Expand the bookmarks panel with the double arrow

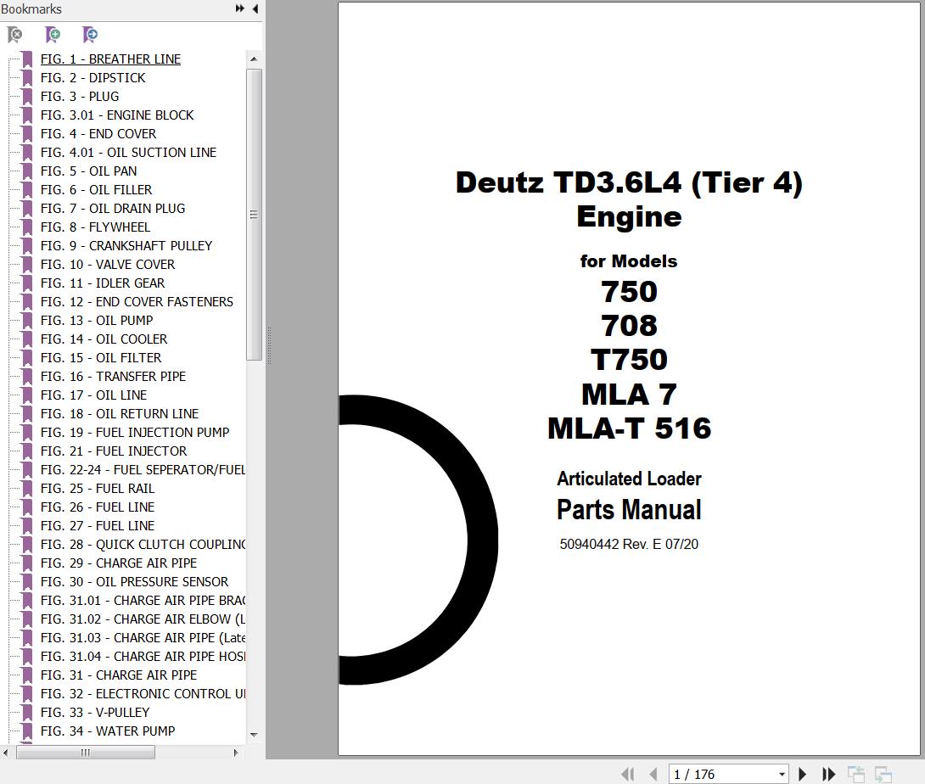pyautogui.click(x=239, y=8)
